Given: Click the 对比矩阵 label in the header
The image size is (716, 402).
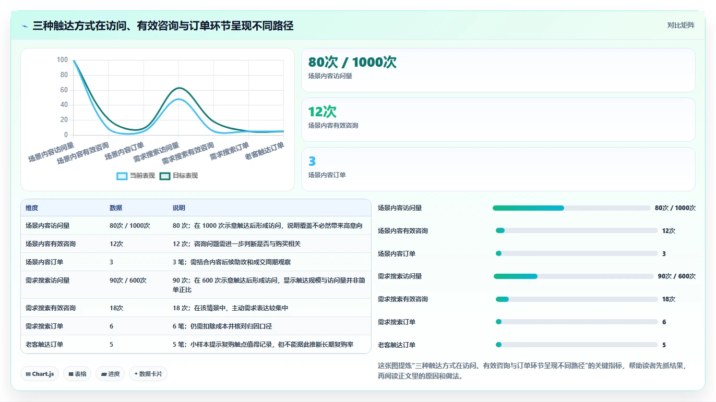Looking at the screenshot, I should (x=681, y=25).
